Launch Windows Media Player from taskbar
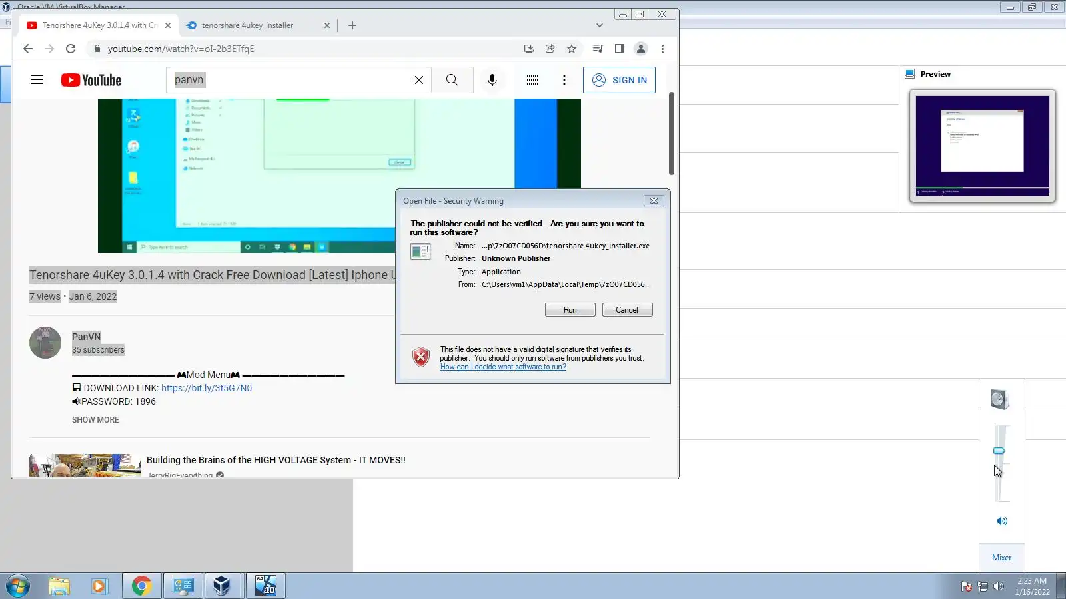This screenshot has height=599, width=1066. 99,586
